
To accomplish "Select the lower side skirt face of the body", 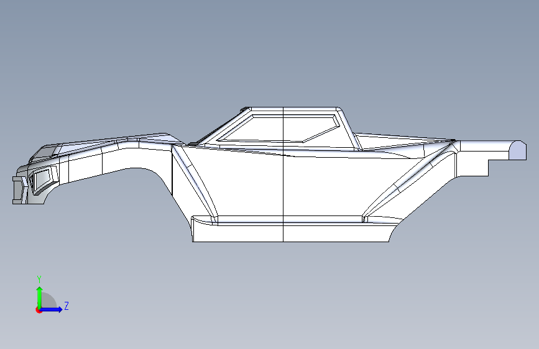I will pyautogui.click(x=290, y=233).
